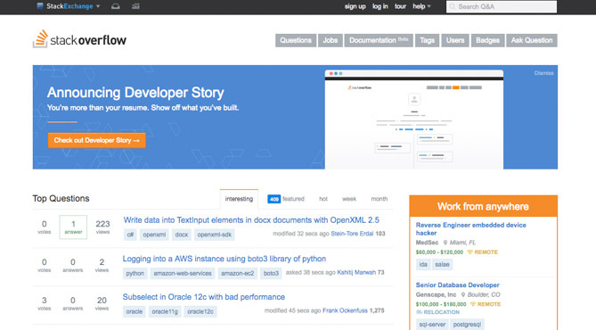Viewport: 596px width, 330px height.
Task: Open Reverse Engineer embedded device hacker job
Action: [471, 228]
